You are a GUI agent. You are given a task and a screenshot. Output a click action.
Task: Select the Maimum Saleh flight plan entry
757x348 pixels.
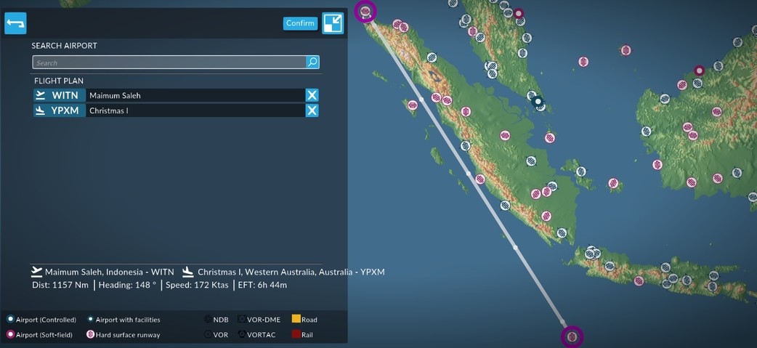pos(195,95)
